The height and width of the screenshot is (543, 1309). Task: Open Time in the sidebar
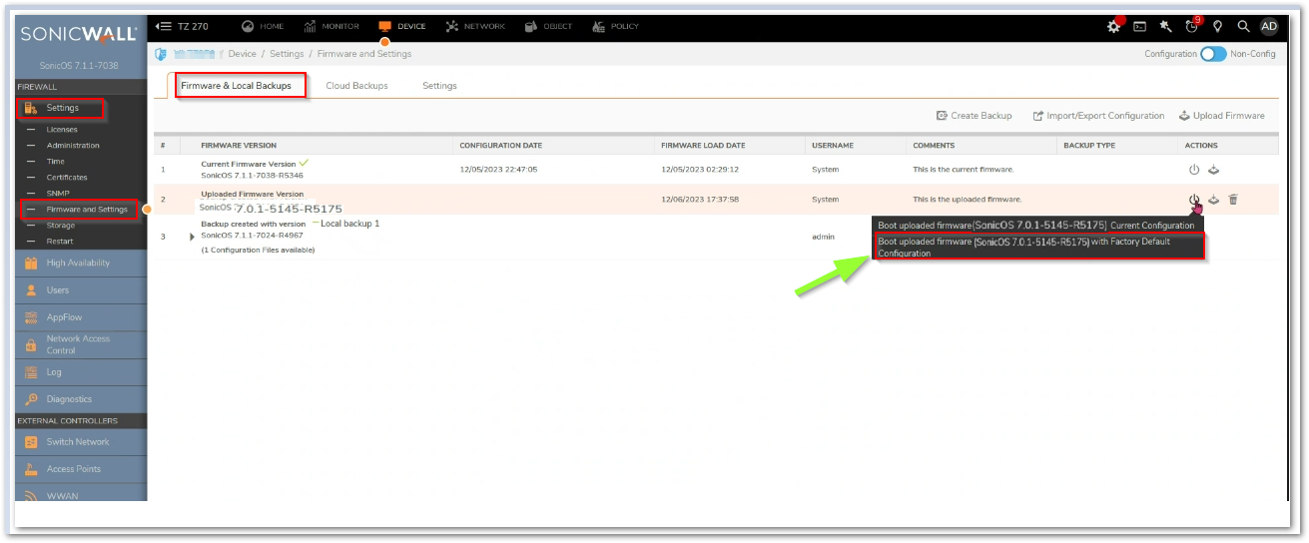tap(56, 162)
